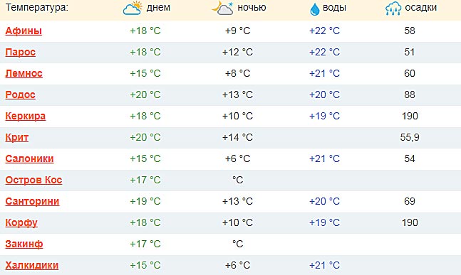The image size is (461, 275).
Task: Click the nighttime moon-and-cloud icon
Action: coord(222,8)
